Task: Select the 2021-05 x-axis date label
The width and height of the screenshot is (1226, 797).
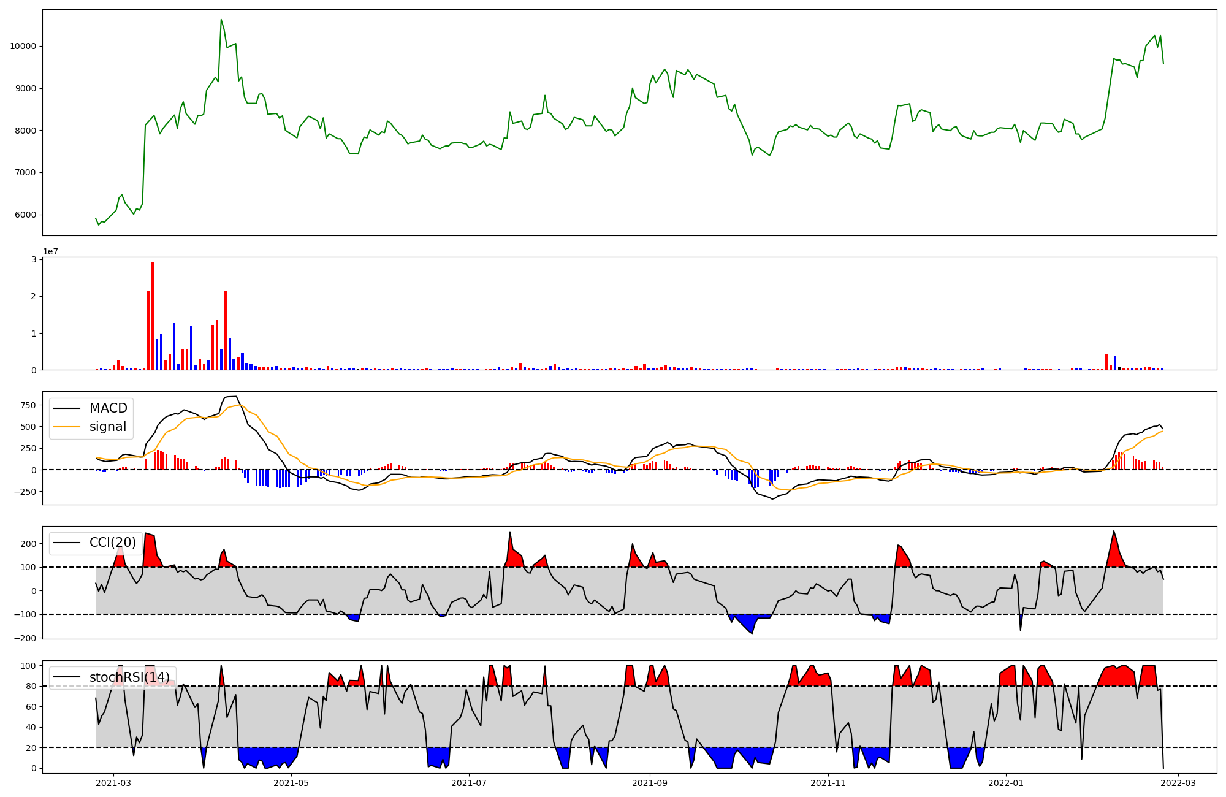Action: click(x=291, y=782)
